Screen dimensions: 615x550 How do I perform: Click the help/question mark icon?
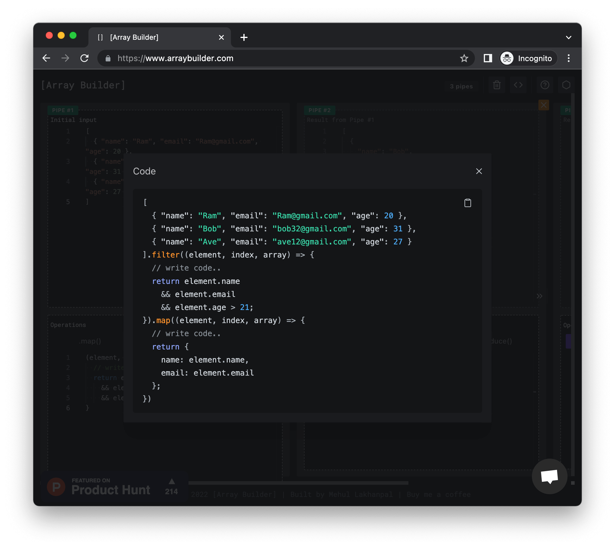click(x=545, y=85)
